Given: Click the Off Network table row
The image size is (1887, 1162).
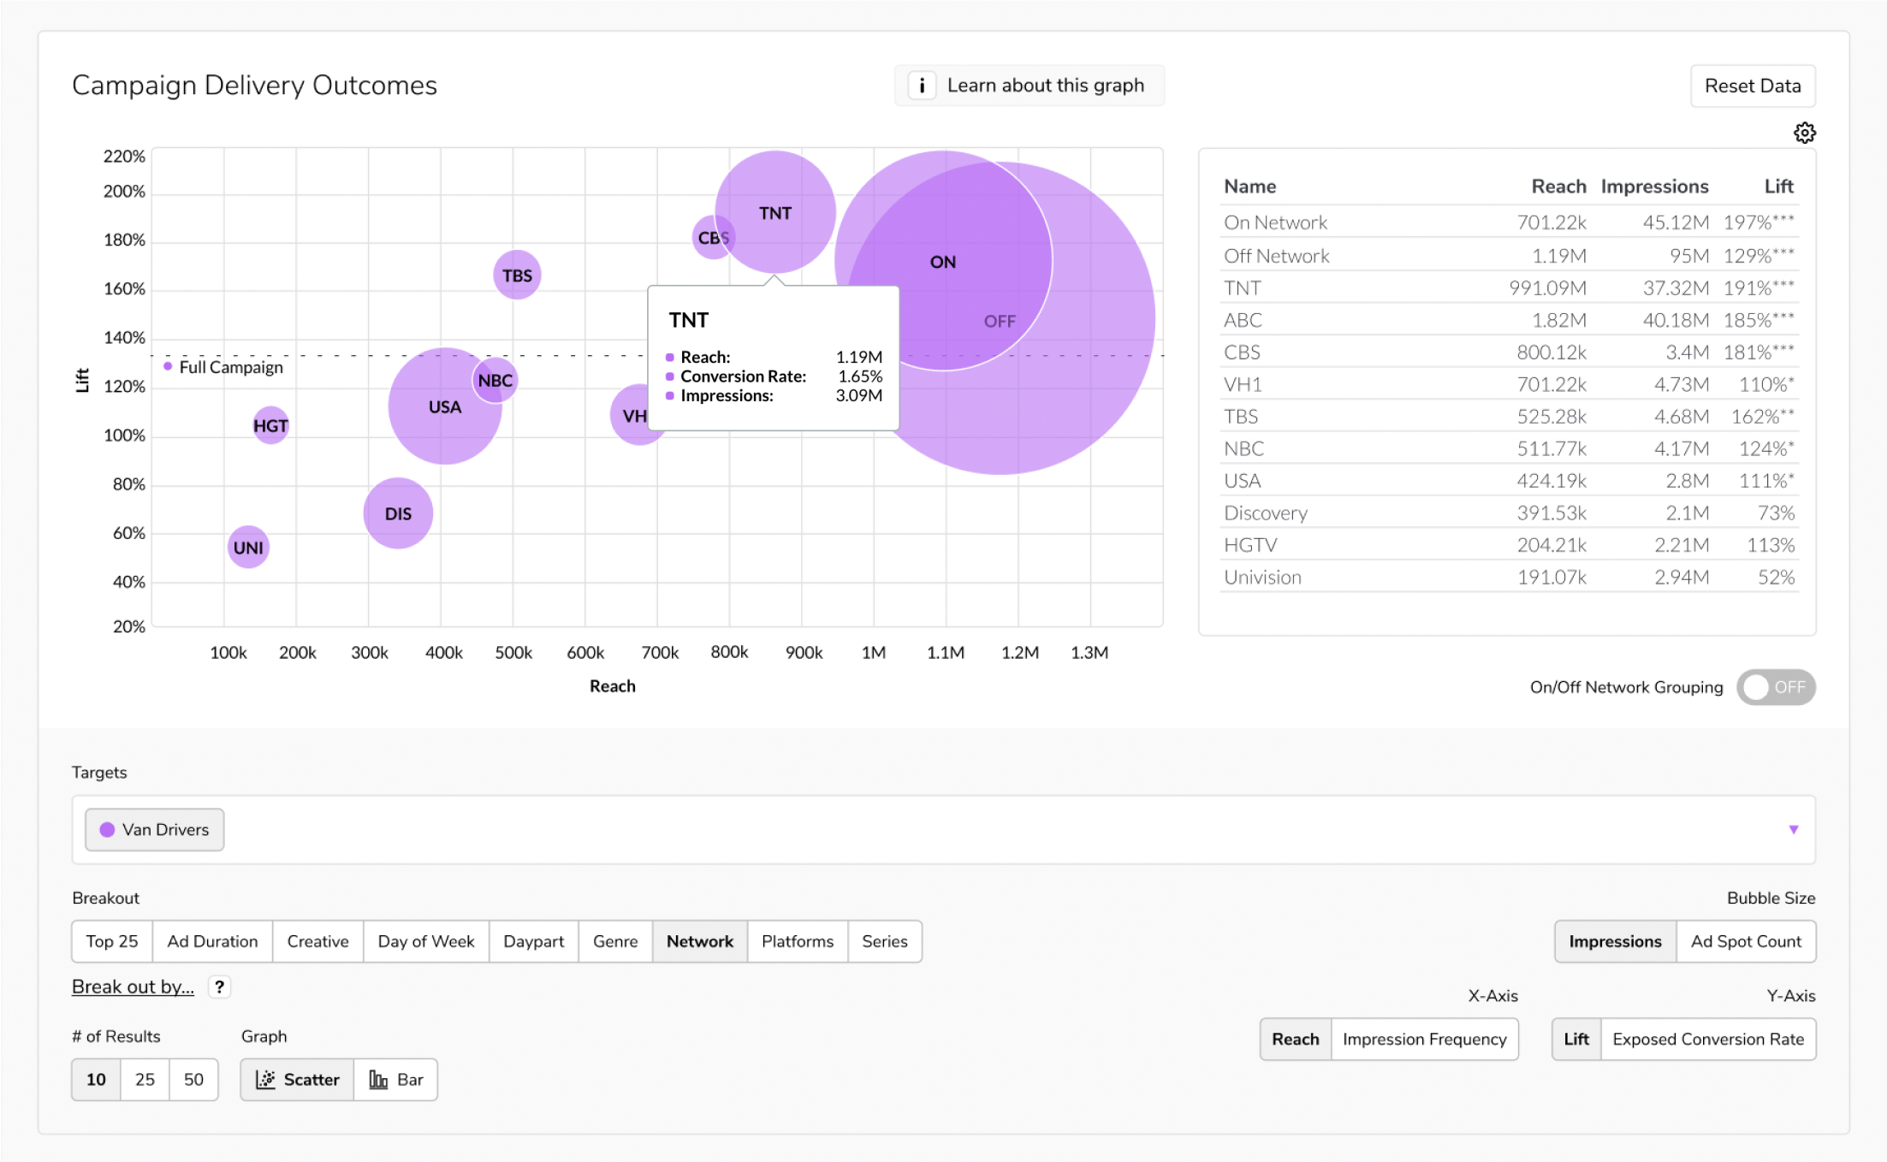Looking at the screenshot, I should tap(1509, 255).
